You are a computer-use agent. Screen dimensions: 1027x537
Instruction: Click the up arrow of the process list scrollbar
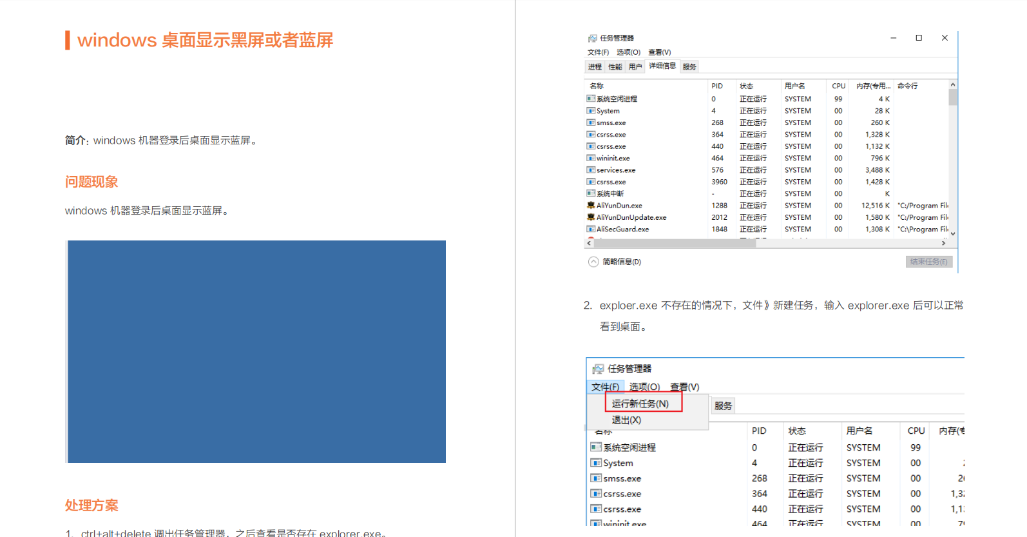pyautogui.click(x=953, y=84)
